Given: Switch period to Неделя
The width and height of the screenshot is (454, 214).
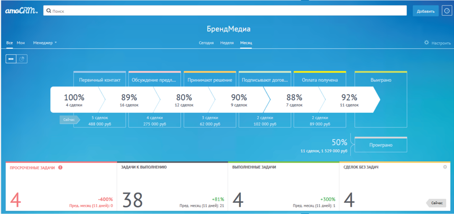Looking at the screenshot, I should point(227,43).
